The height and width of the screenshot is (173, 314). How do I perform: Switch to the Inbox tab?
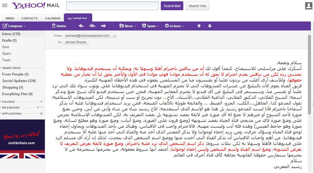pos(10,18)
